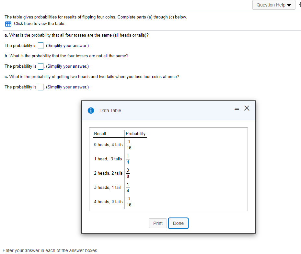This screenshot has height=254, width=301.
Task: Click the arrow on Question Help menu
Action: pos(289,5)
